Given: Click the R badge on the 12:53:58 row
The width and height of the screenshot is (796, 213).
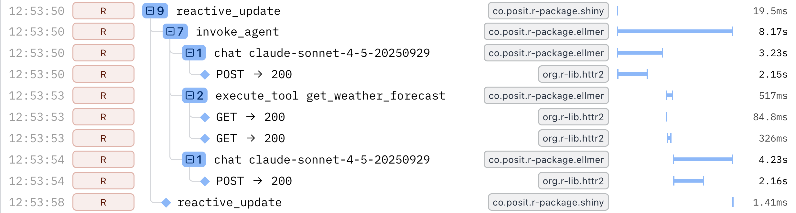Looking at the screenshot, I should coord(103,202).
